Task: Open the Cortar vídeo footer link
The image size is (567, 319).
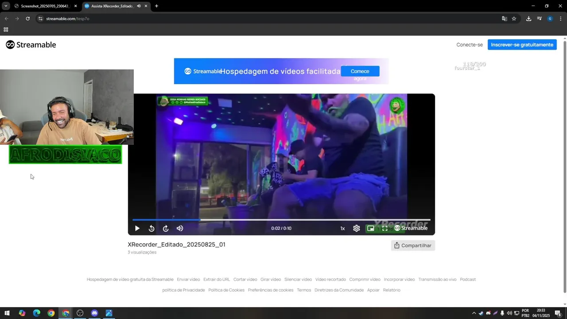Action: [x=245, y=280]
